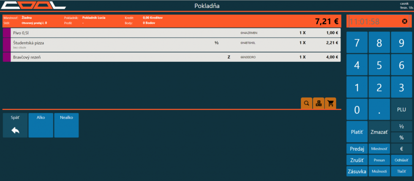Click the search magnifier icon
Screen dimensions: 414x181
click(x=306, y=103)
